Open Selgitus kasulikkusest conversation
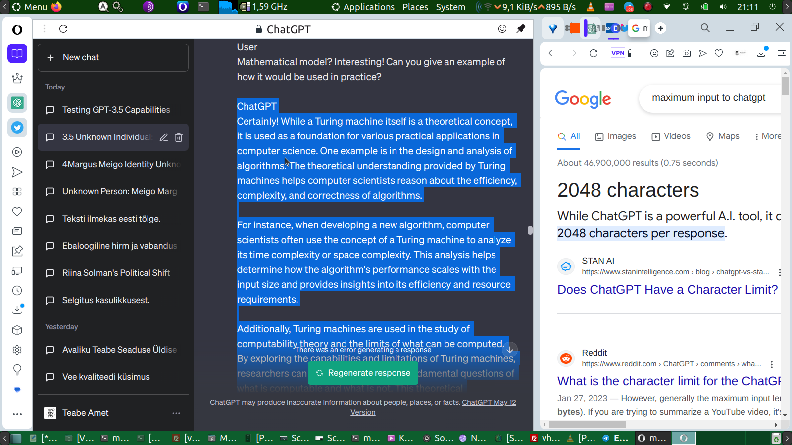The width and height of the screenshot is (792, 445). point(113,300)
